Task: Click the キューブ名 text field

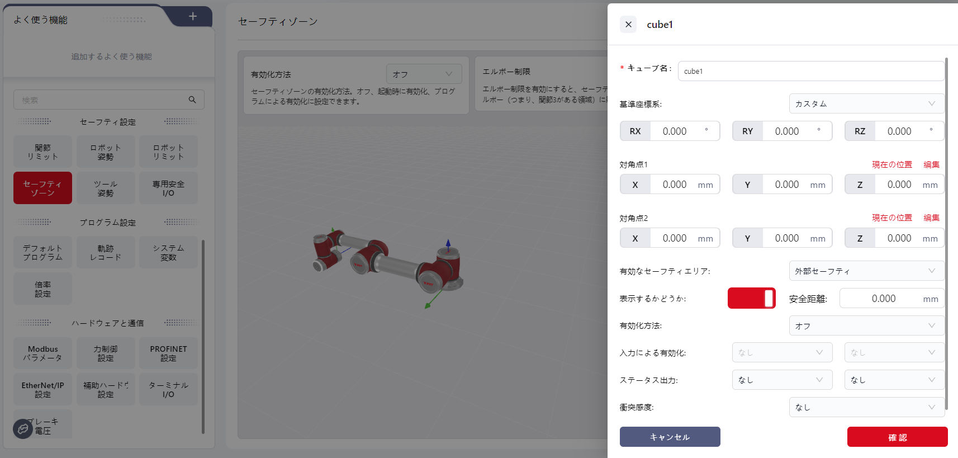Action: [x=810, y=71]
